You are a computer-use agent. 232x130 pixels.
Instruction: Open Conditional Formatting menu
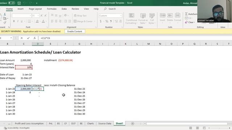[x=131, y=18]
